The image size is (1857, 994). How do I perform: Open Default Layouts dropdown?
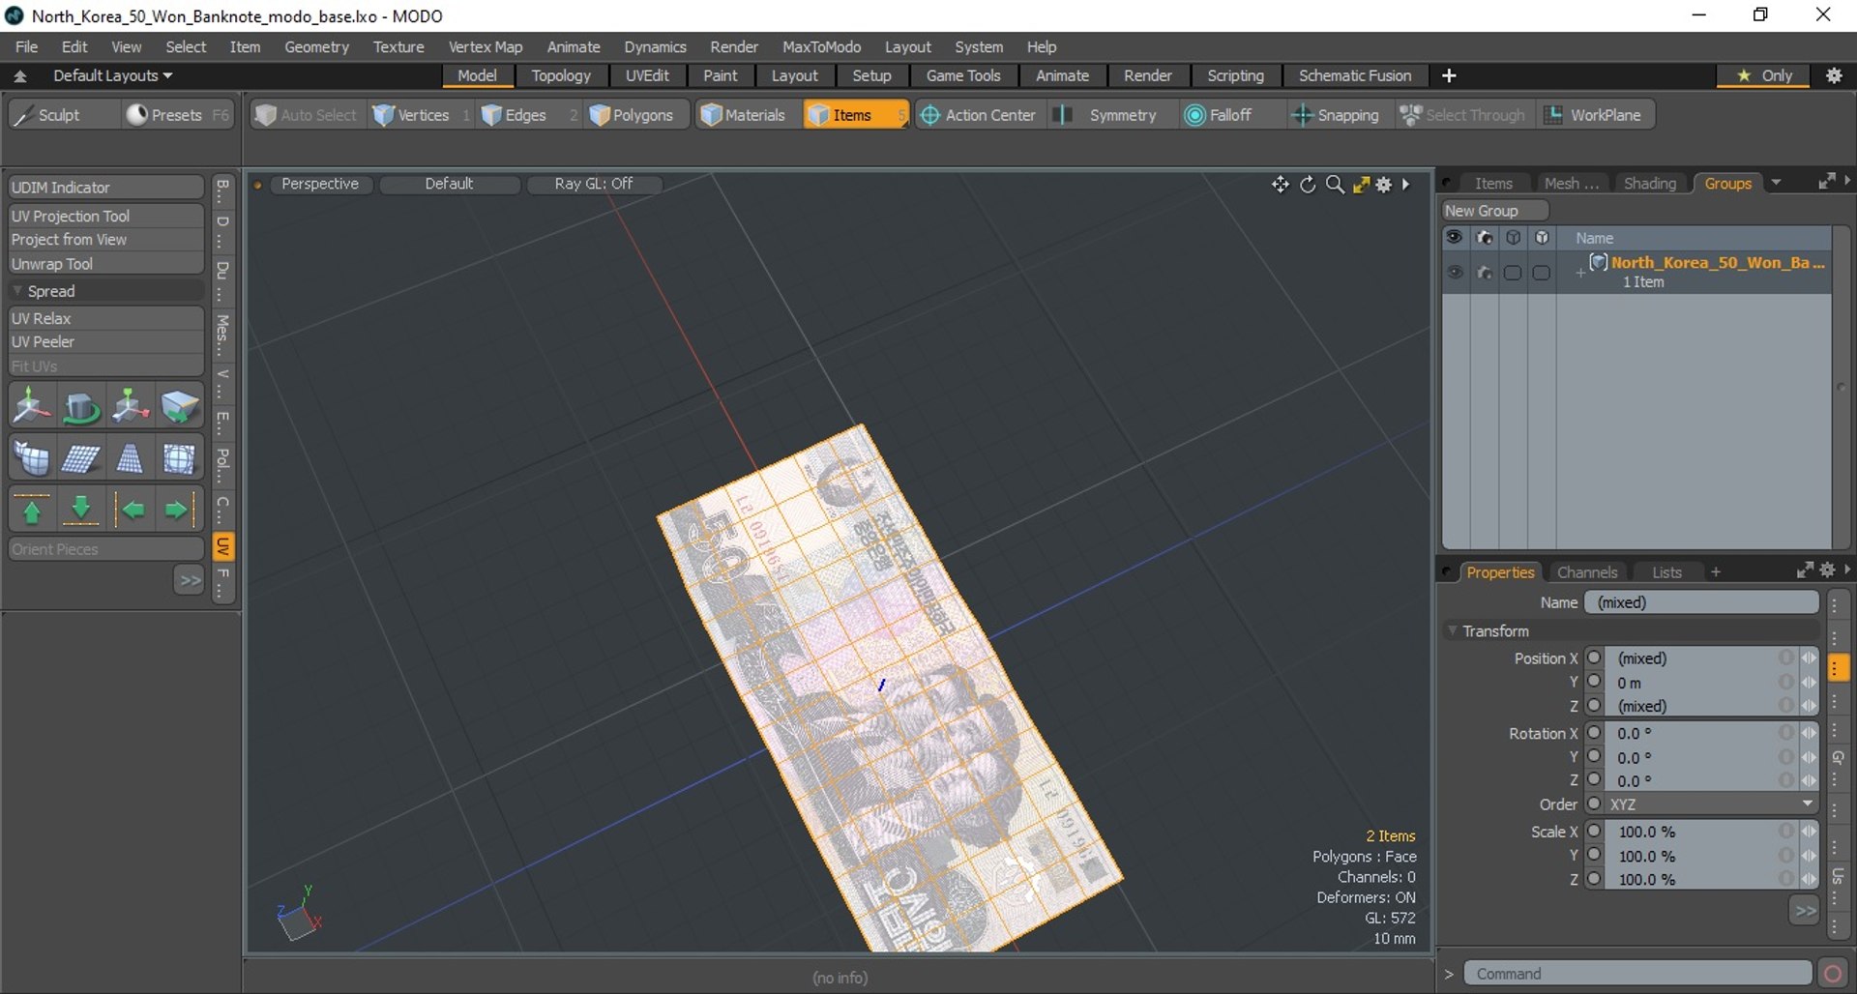112,75
